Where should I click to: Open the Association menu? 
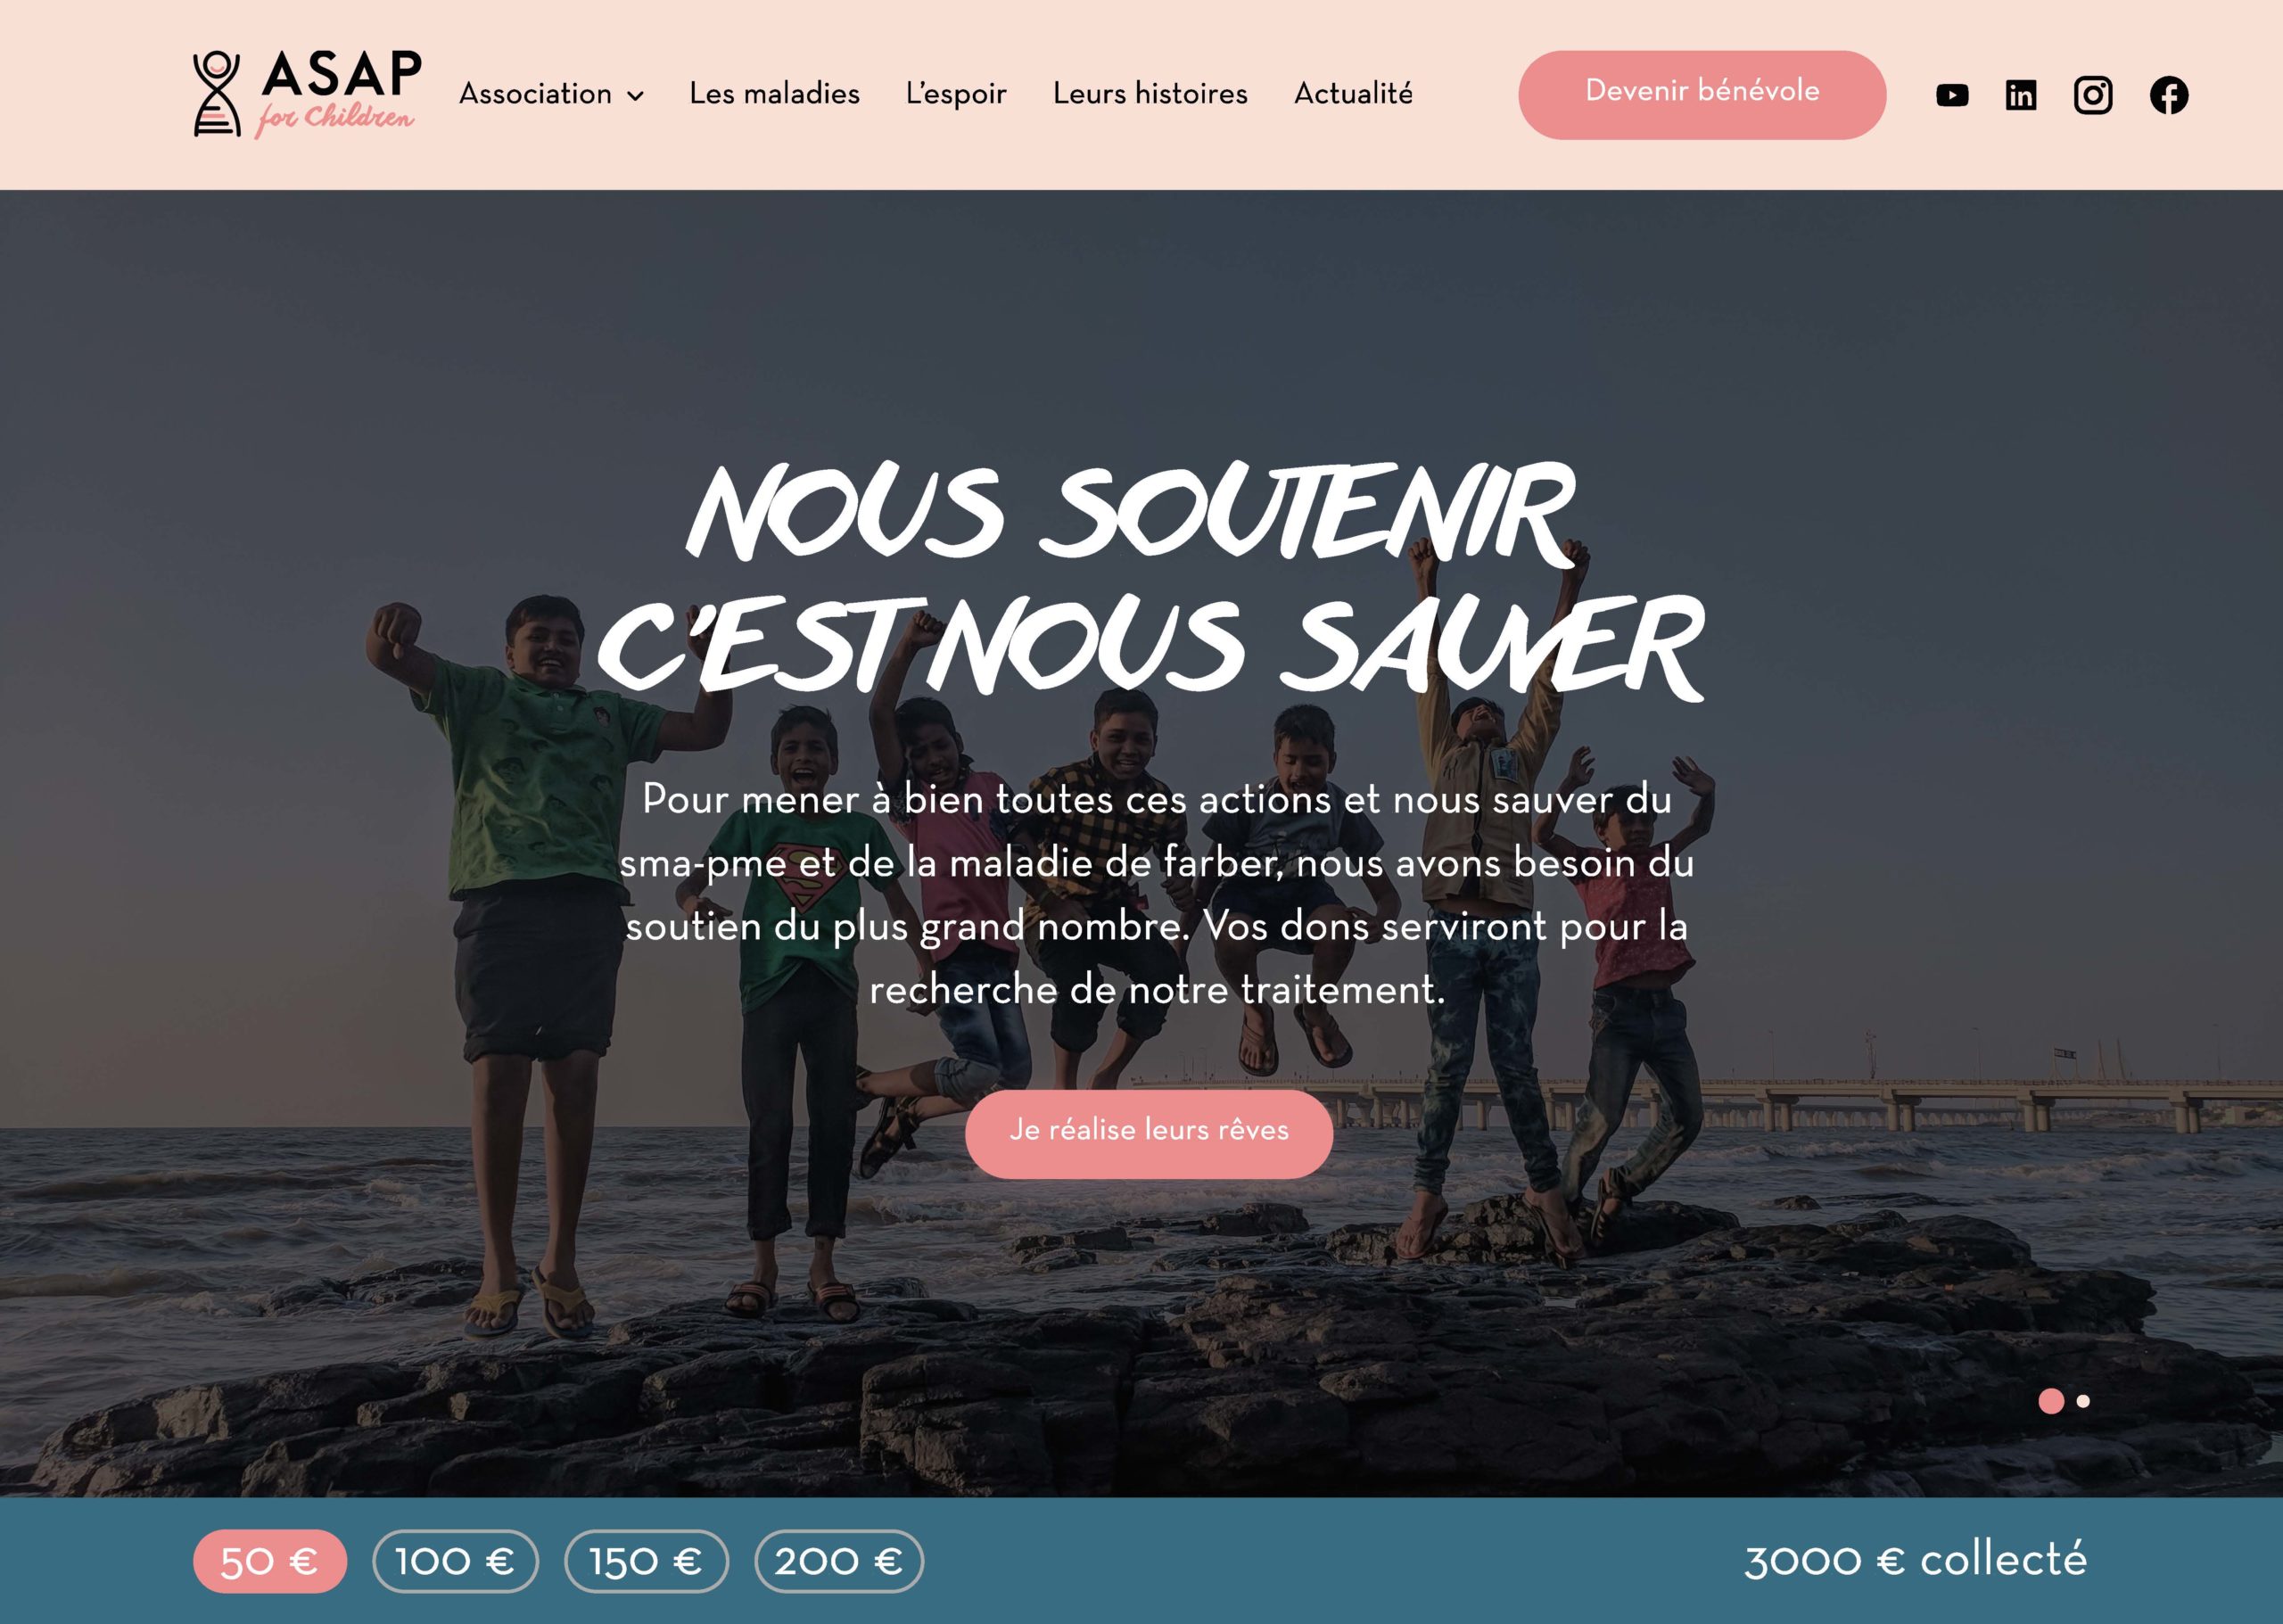[x=551, y=94]
